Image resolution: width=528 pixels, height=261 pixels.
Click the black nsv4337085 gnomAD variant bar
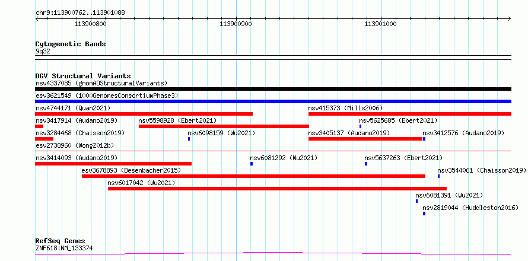(273, 89)
